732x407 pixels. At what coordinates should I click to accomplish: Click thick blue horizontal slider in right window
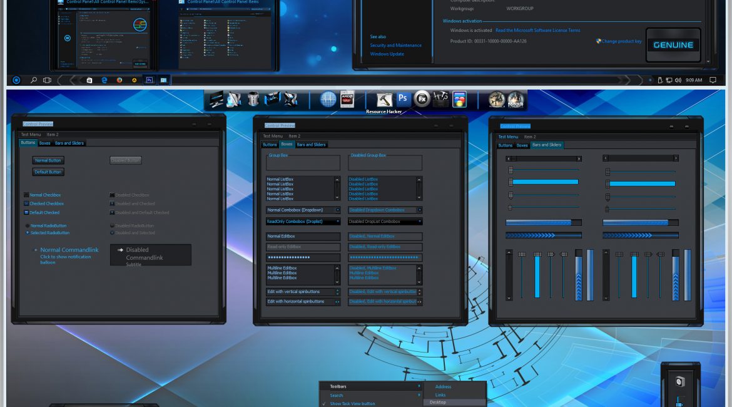546,182
